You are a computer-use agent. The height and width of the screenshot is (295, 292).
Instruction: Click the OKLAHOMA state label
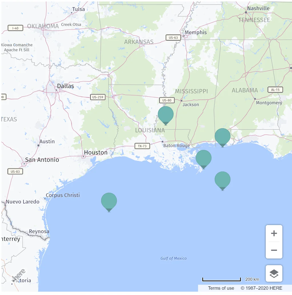click(x=43, y=26)
